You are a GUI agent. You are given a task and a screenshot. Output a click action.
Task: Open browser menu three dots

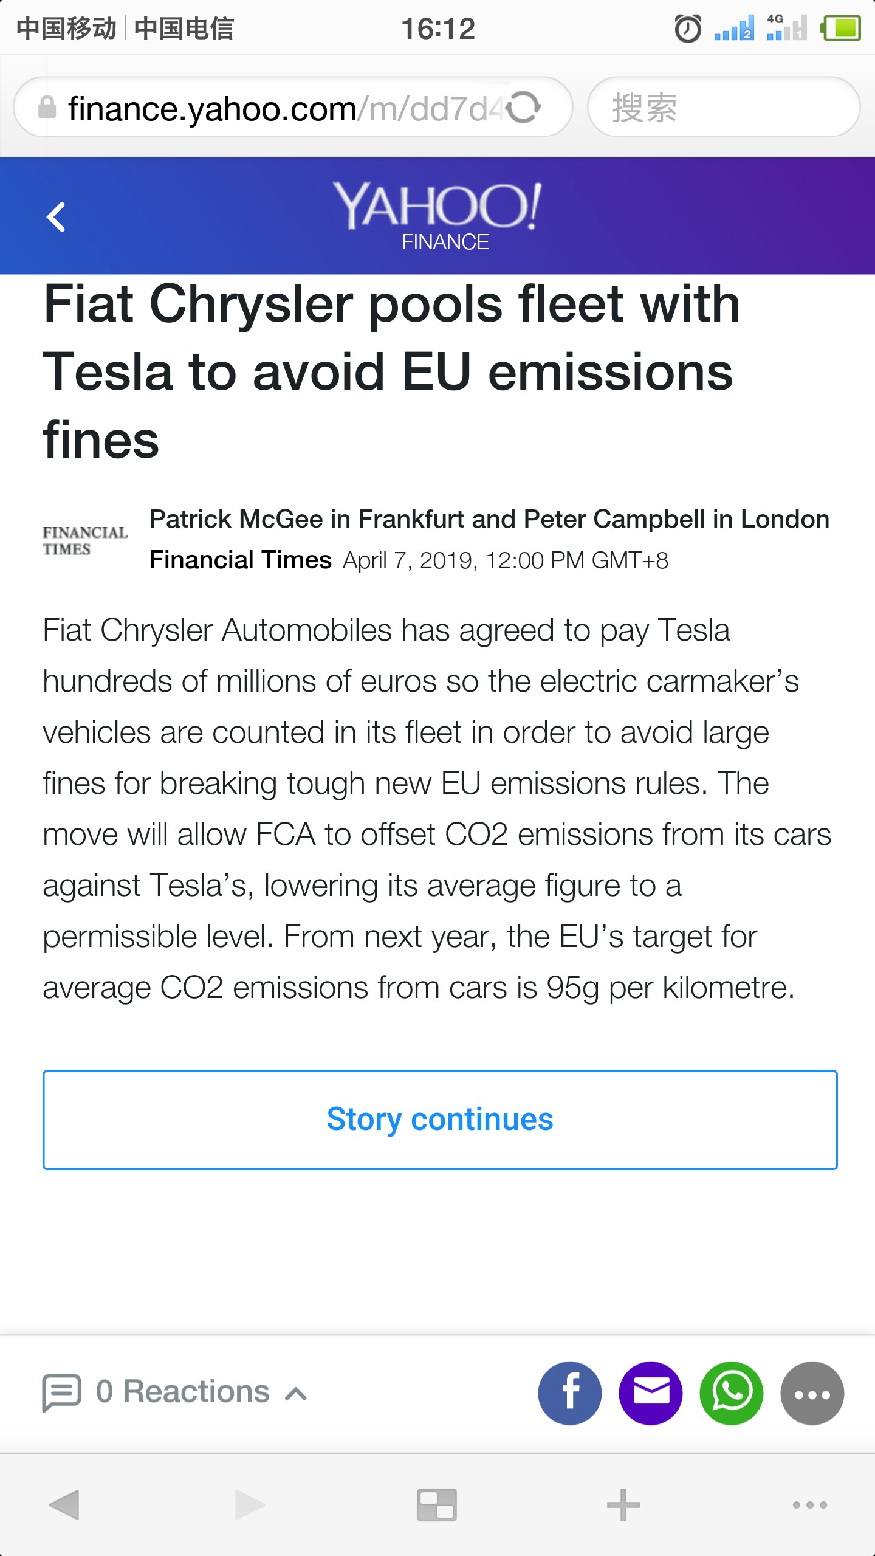click(x=809, y=1505)
